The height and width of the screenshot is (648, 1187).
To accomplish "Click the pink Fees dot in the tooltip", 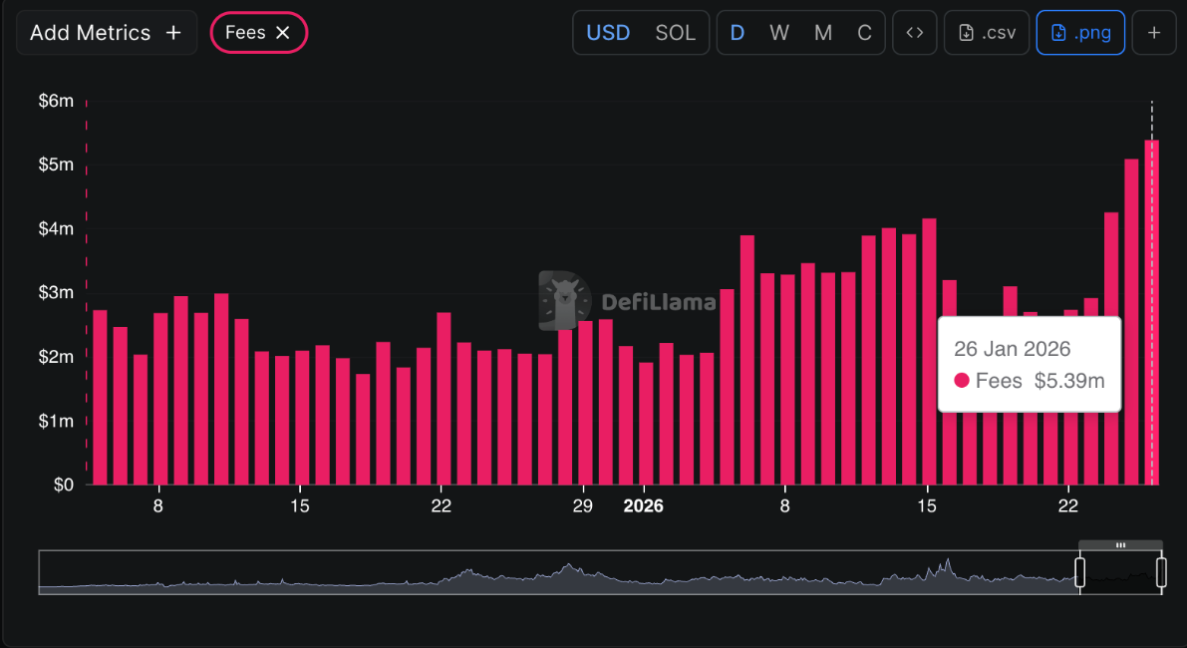I will click(x=962, y=381).
